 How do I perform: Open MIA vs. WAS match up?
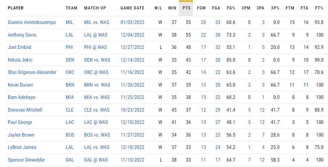97,97
